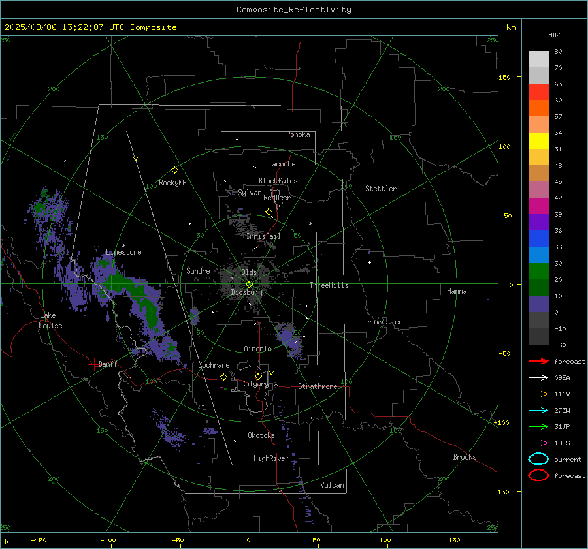Viewport: 588px width, 549px height.
Task: Click yellow 'v' marker right of Calgary diamond
Action: 272,373
